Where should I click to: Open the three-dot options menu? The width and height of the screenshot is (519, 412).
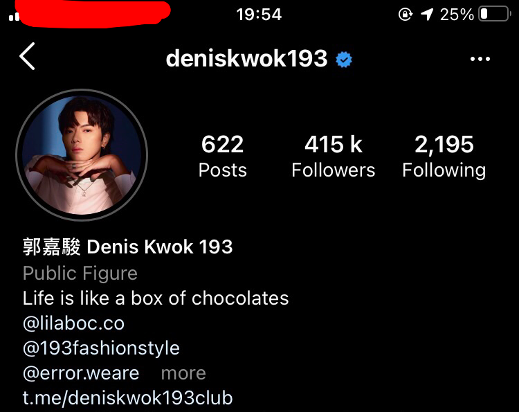(x=480, y=59)
